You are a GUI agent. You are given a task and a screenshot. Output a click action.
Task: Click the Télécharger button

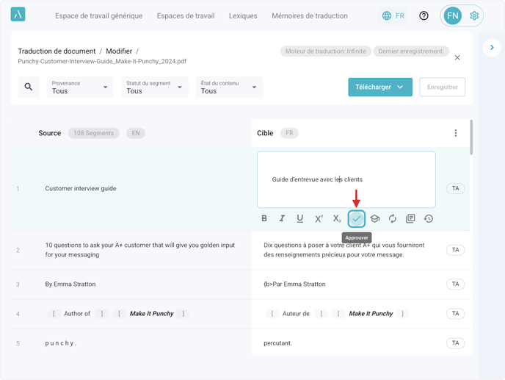tap(379, 87)
